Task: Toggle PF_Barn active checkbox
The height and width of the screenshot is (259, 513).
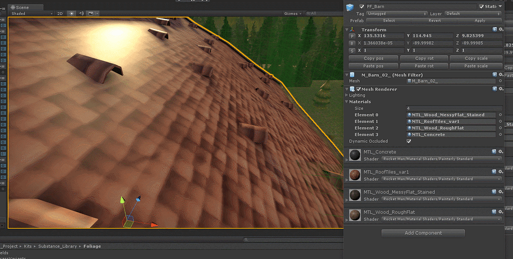Action: pos(362,7)
